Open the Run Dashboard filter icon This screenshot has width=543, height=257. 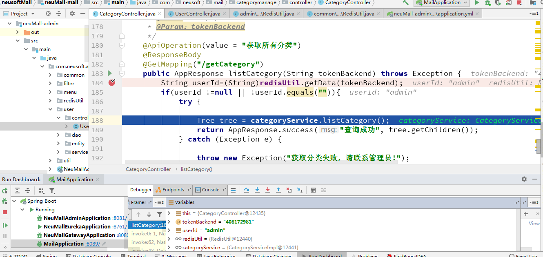(x=52, y=191)
